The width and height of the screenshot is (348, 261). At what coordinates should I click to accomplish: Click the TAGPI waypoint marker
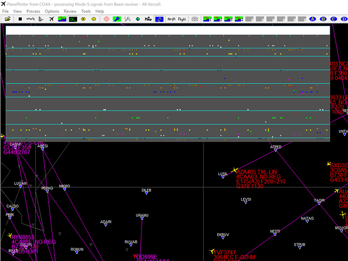click(x=319, y=203)
